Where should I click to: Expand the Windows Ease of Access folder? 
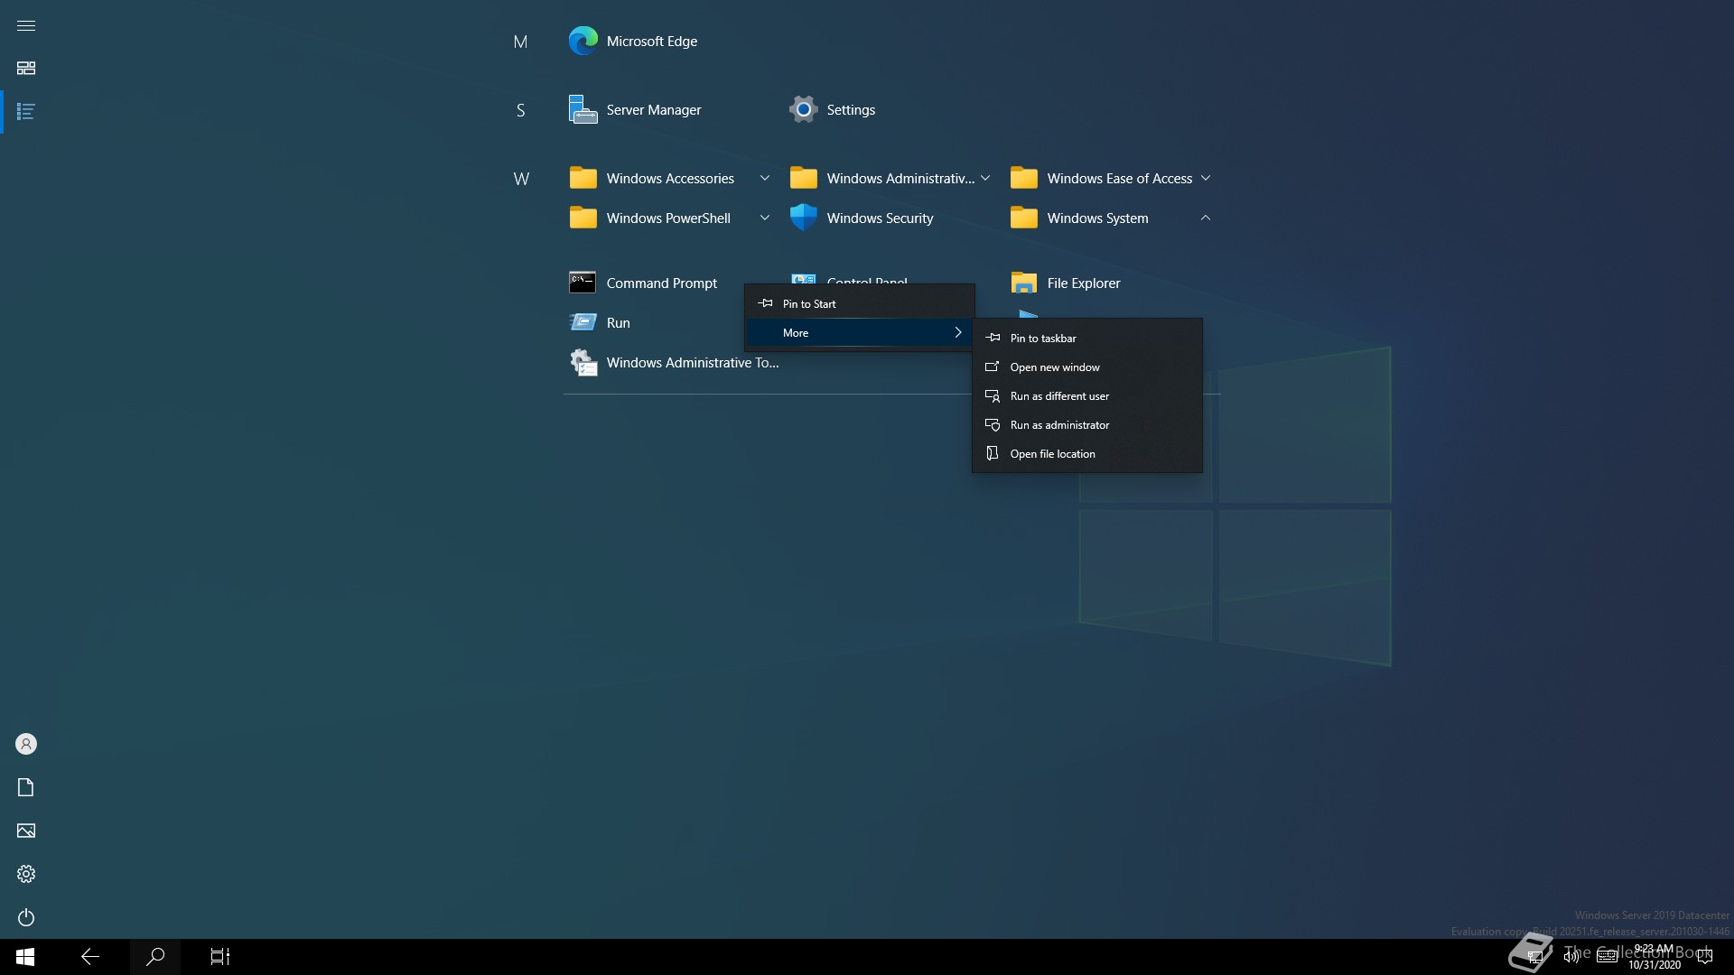[1110, 178]
